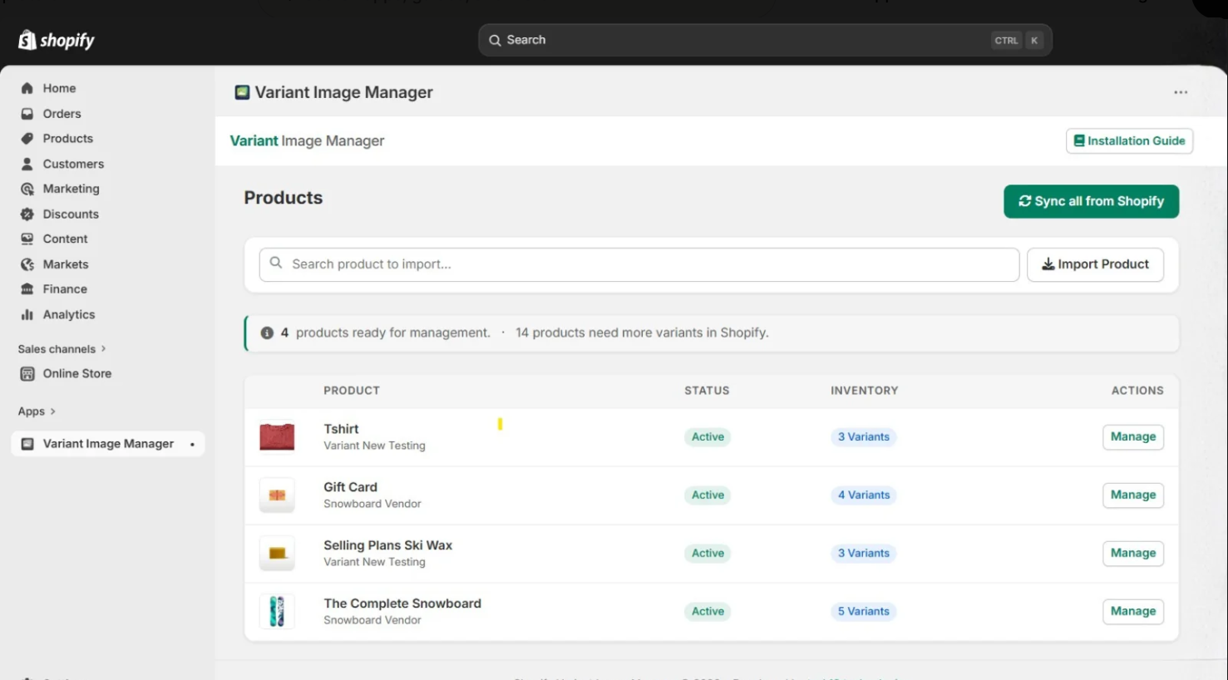Click the magnifier icon in product import search
The height and width of the screenshot is (680, 1228).
pyautogui.click(x=276, y=263)
